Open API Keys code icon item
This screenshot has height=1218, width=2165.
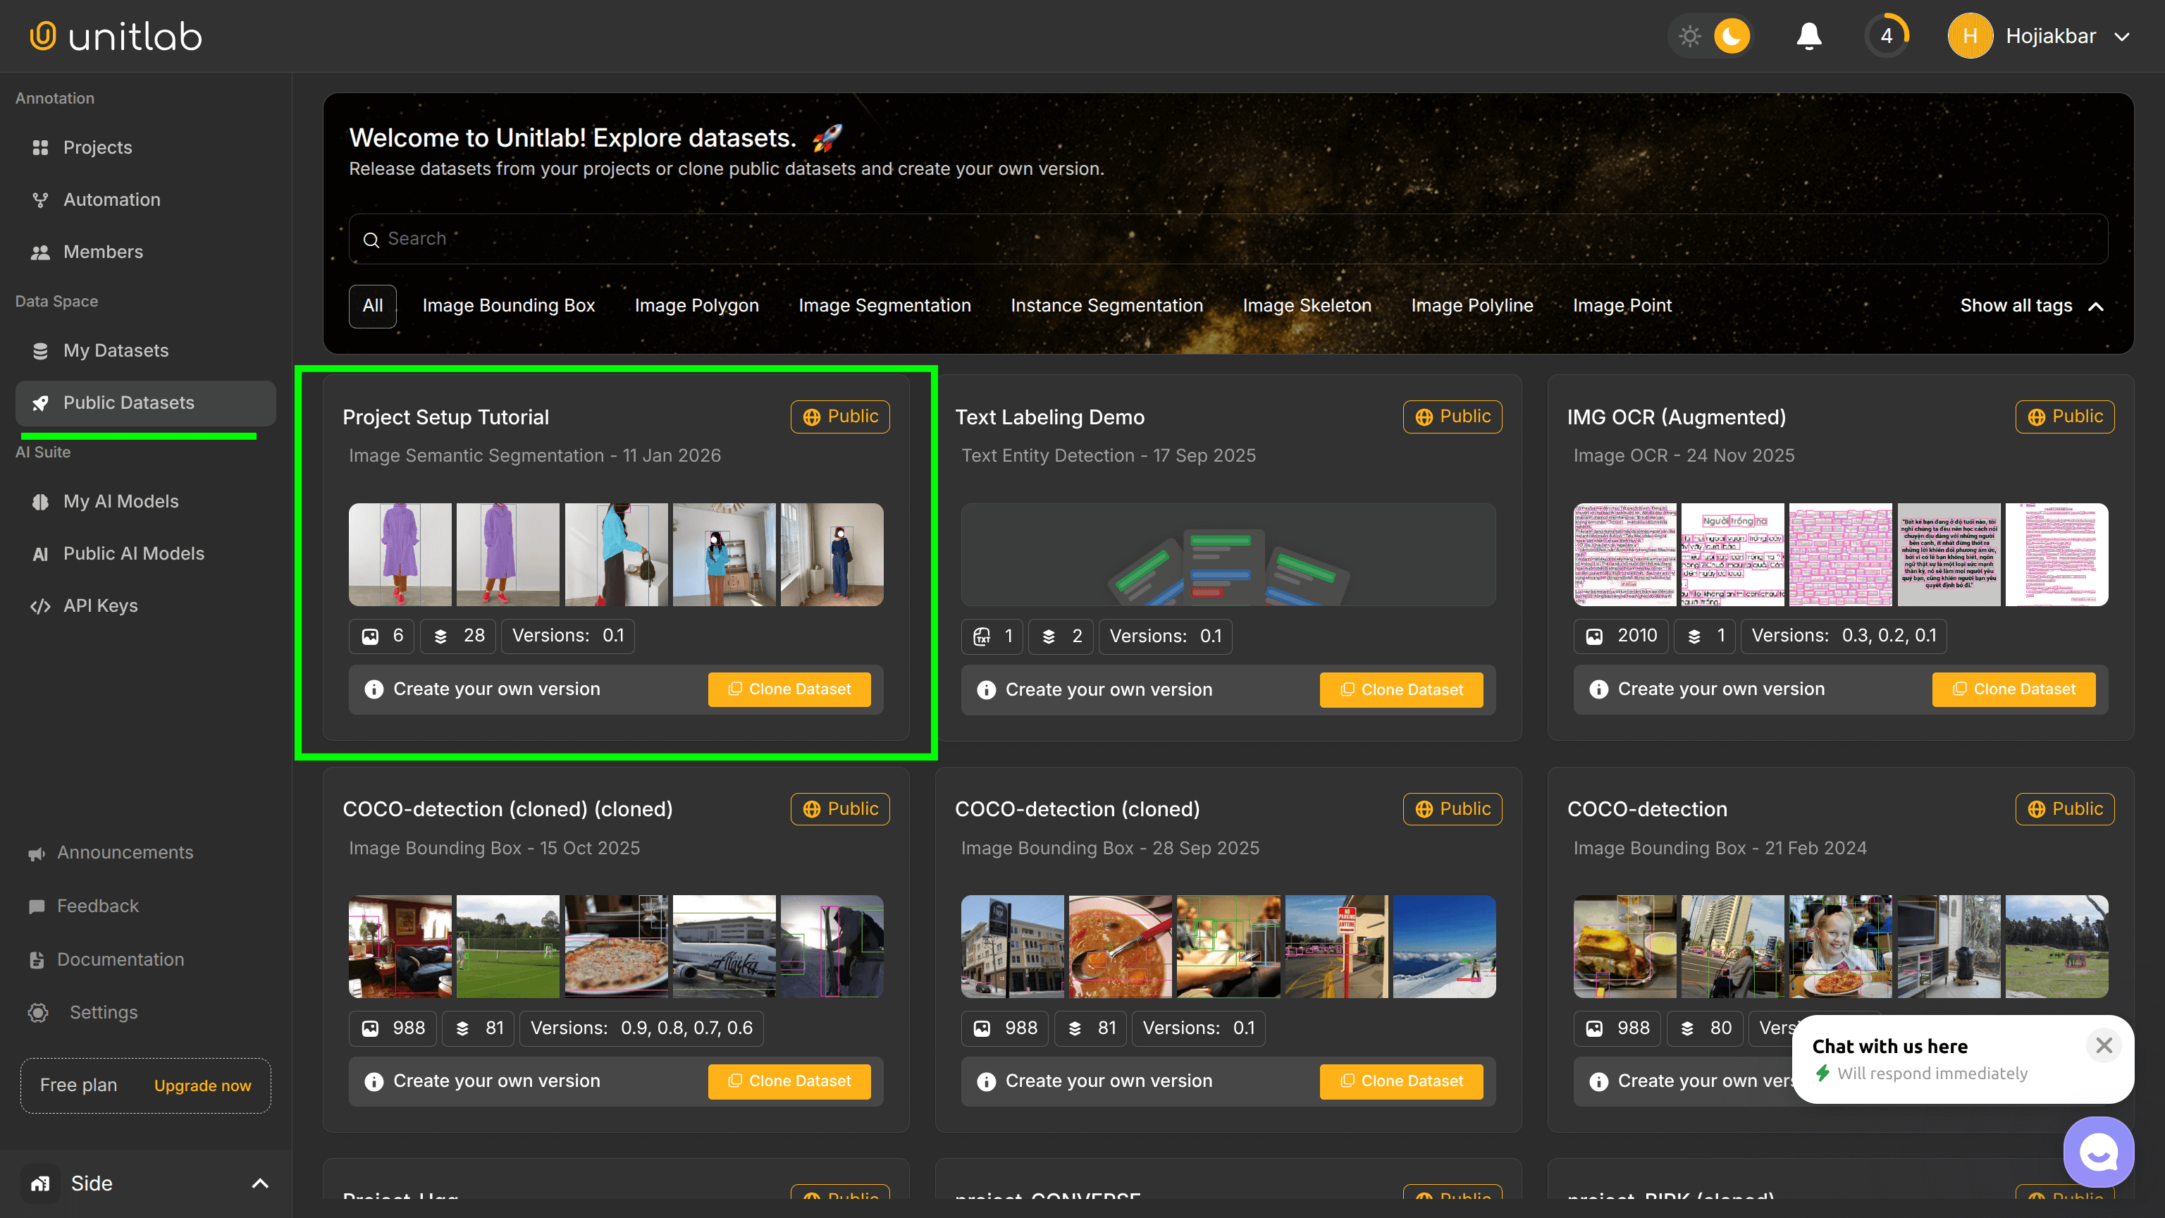pyautogui.click(x=40, y=606)
